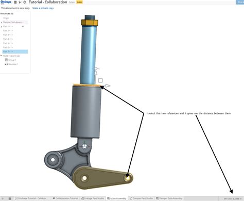Screen dimensions: 244x201
Task: Click the Min dist measurement readout
Action: coord(233,199)
